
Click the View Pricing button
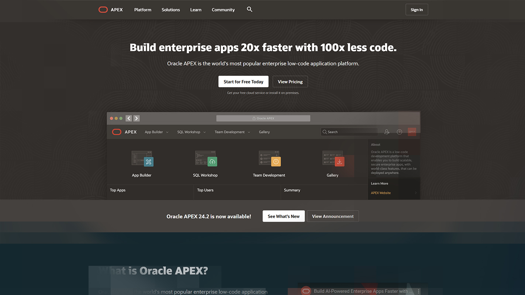pos(290,82)
